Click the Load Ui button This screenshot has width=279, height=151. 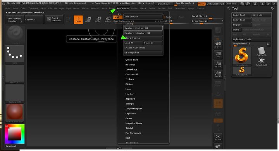tap(133, 43)
